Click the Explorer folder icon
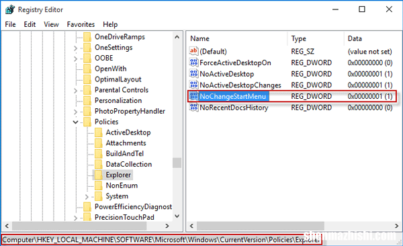Viewport: 403px width, 246px height. point(99,175)
